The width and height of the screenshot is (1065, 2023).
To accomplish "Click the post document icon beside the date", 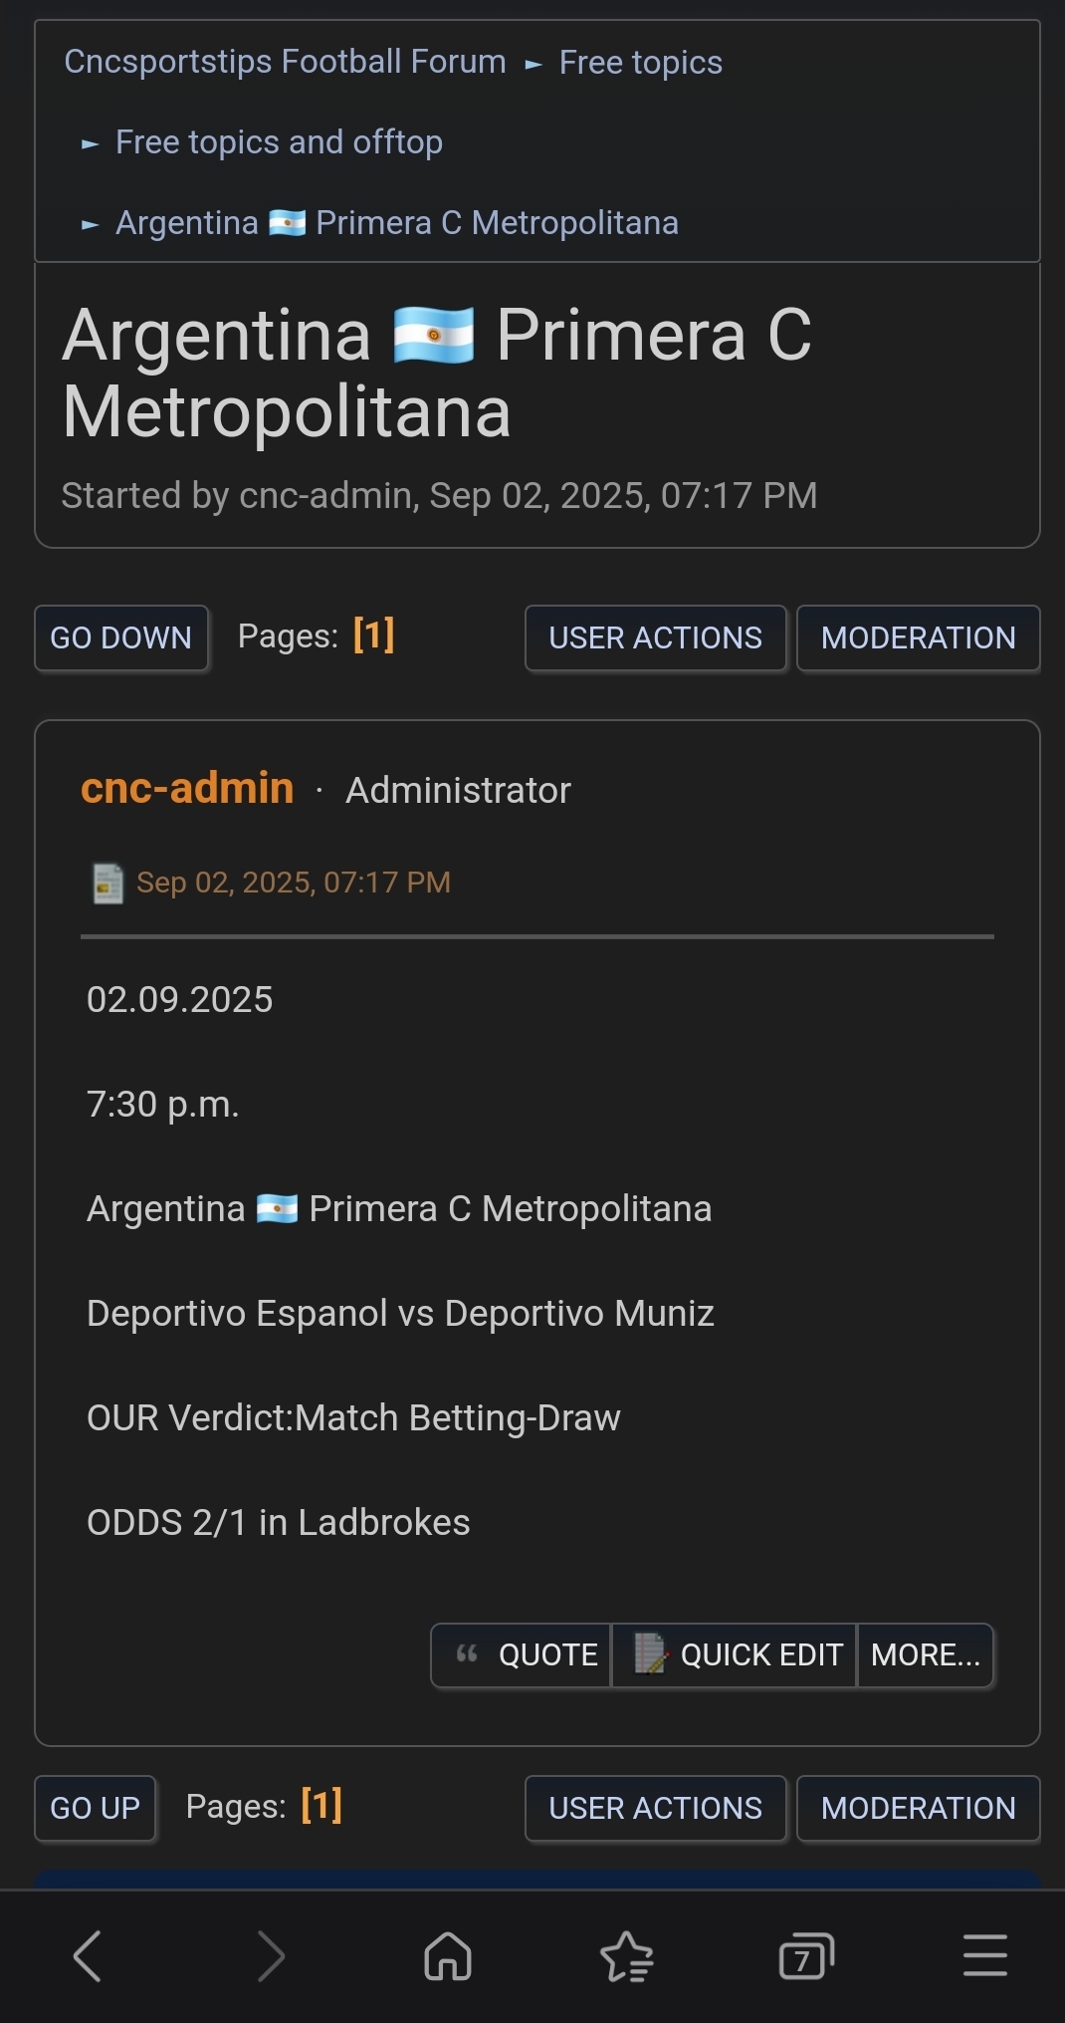I will pyautogui.click(x=107, y=883).
